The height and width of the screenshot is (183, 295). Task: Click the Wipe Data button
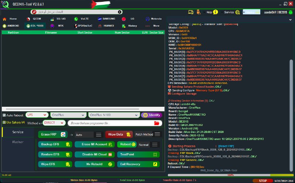(x=119, y=134)
